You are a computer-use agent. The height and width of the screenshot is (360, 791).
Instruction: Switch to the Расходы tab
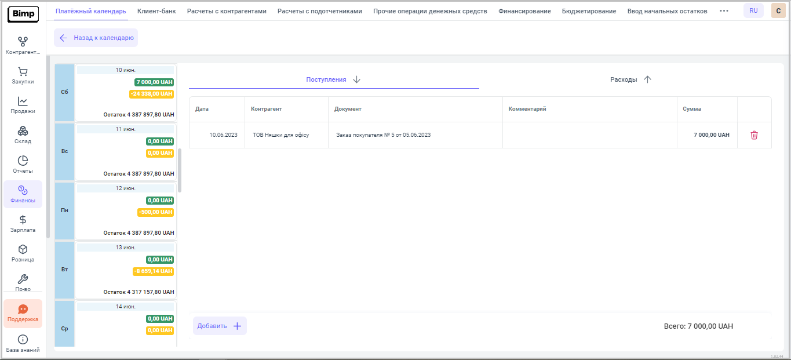tap(630, 80)
